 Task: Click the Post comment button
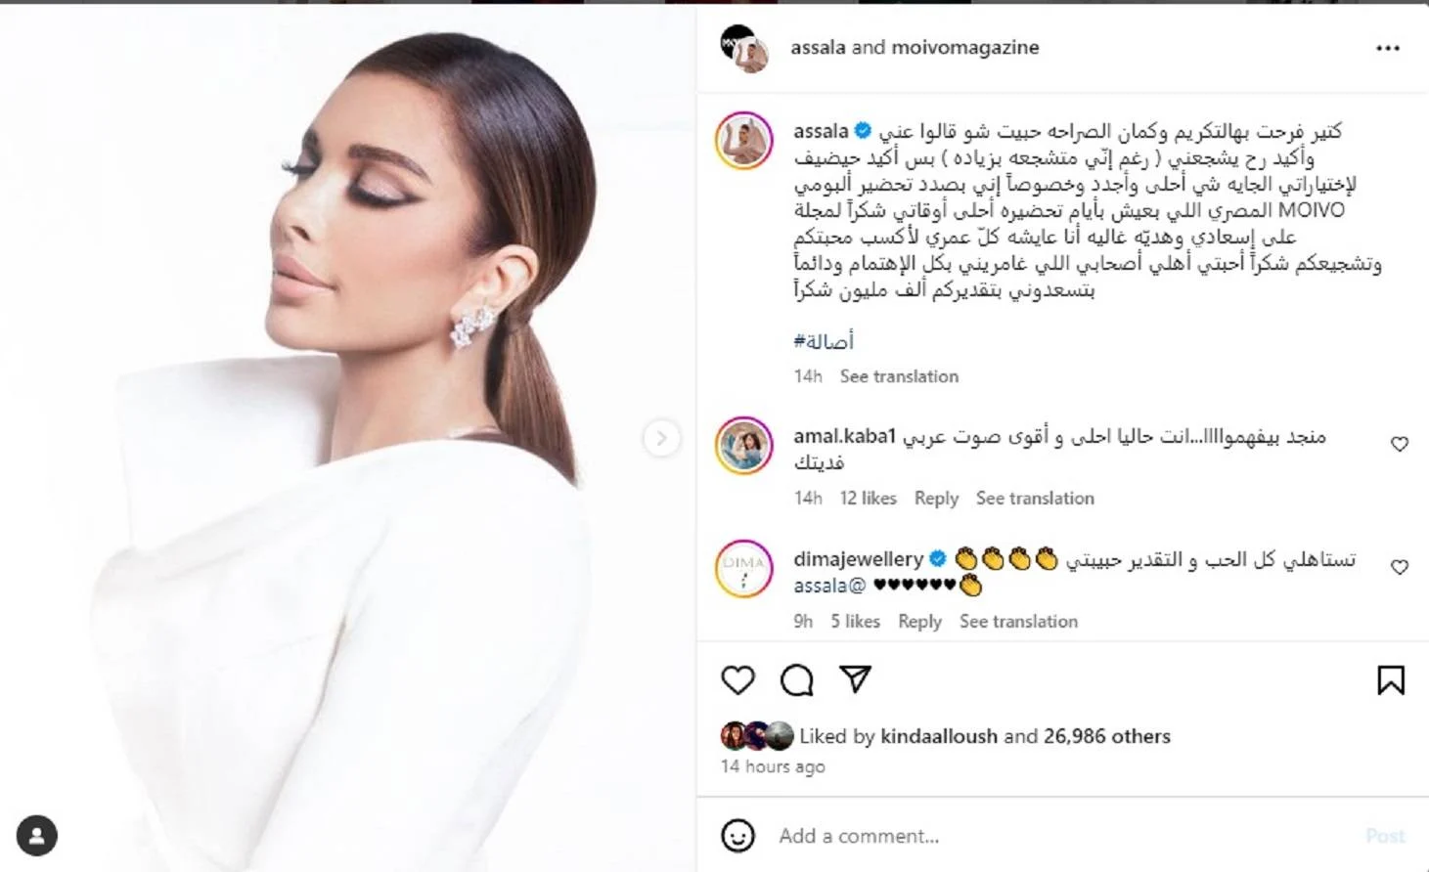coord(1385,836)
